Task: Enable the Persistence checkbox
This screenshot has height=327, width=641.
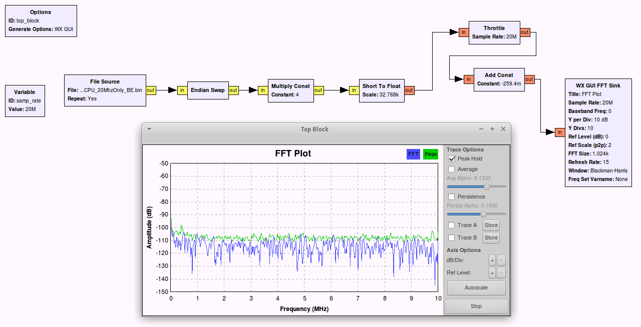Action: click(x=452, y=196)
